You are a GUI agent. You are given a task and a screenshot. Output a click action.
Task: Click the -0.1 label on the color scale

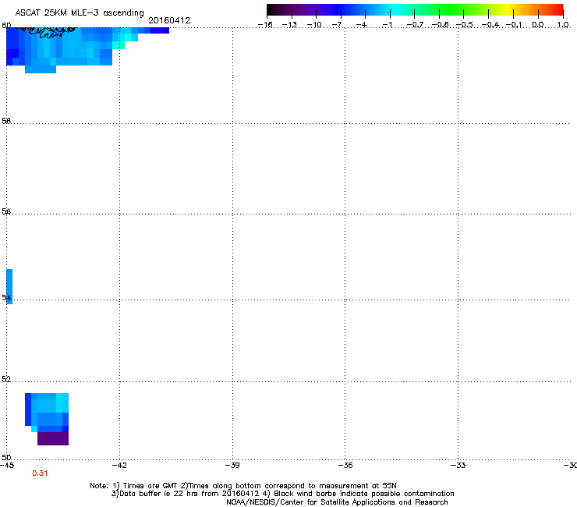[514, 25]
